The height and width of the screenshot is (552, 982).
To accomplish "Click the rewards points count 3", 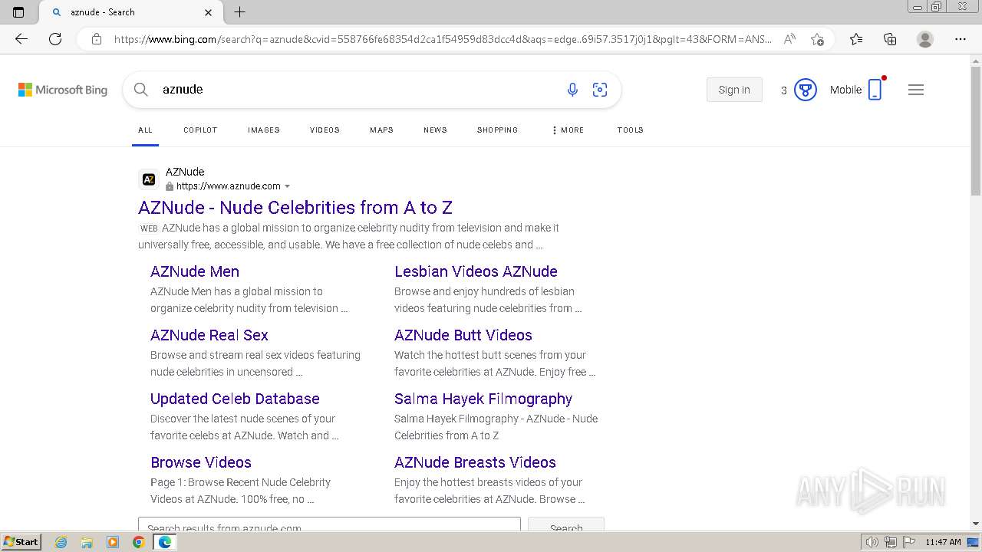I will coord(784,90).
